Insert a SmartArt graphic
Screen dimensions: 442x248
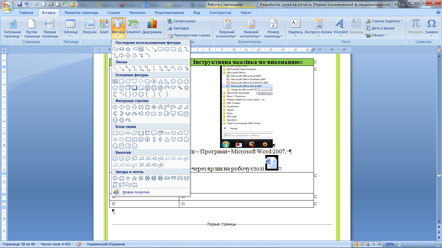(133, 26)
